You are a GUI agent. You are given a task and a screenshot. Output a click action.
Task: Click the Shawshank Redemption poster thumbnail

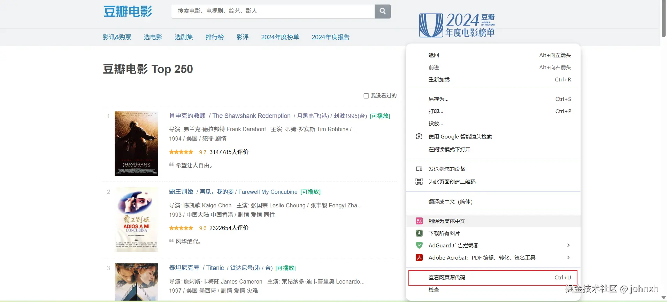pos(136,143)
